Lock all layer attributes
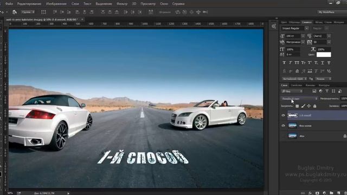 (x=314, y=106)
